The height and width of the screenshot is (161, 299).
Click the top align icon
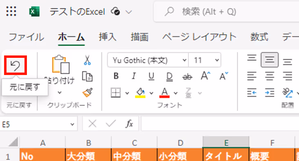click(252, 57)
